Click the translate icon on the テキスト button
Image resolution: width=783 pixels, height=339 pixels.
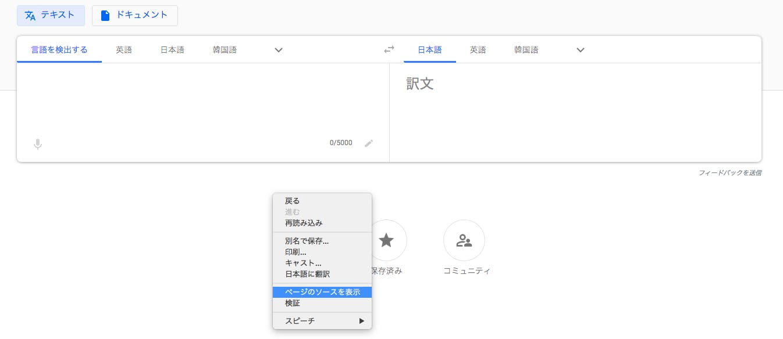tap(30, 16)
